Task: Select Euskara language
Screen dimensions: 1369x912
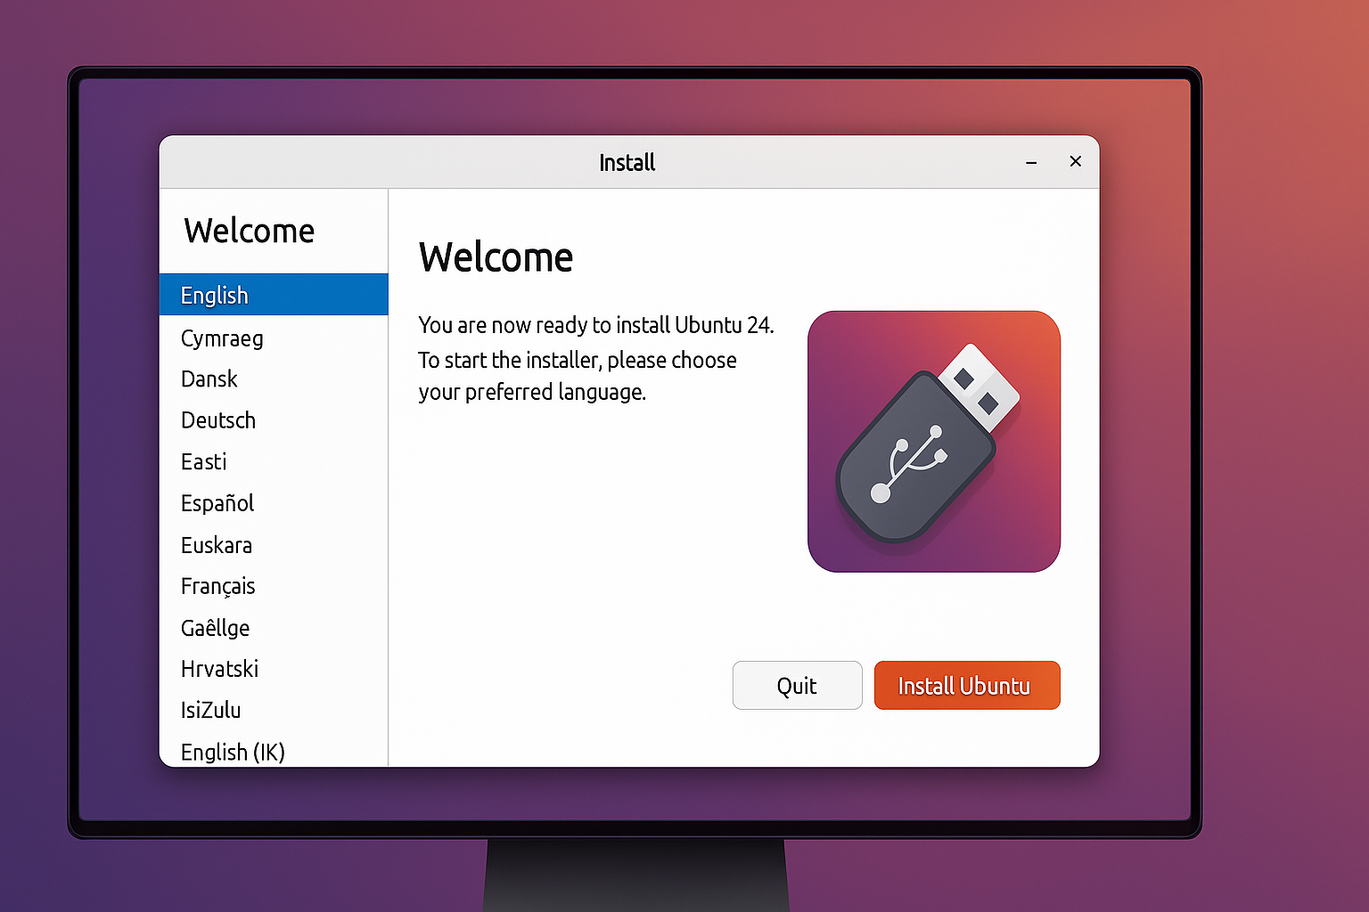Action: (x=274, y=545)
